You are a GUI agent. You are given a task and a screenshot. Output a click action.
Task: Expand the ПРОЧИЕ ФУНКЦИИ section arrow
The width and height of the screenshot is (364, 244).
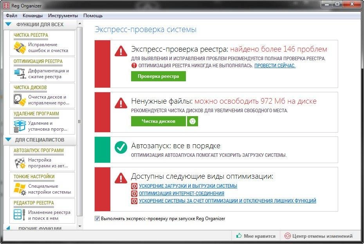click(8, 228)
